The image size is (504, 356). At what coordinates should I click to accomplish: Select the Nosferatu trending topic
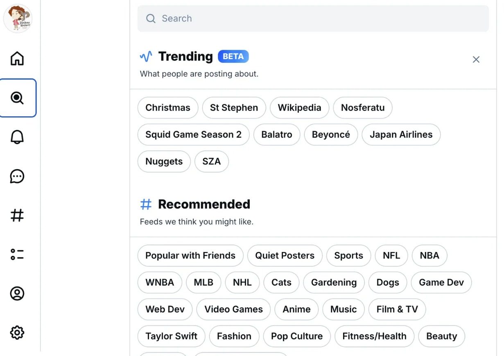pyautogui.click(x=363, y=108)
